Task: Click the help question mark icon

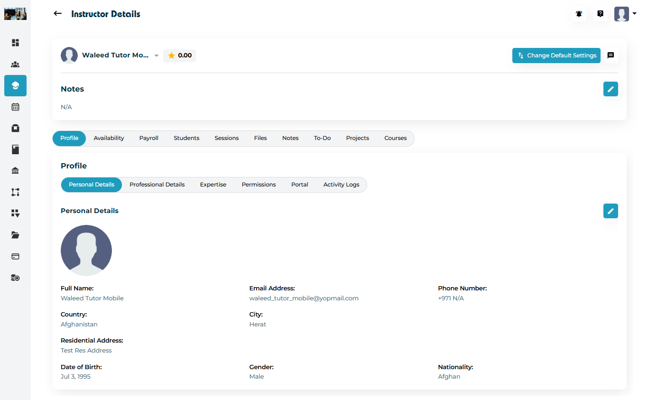Action: click(600, 14)
